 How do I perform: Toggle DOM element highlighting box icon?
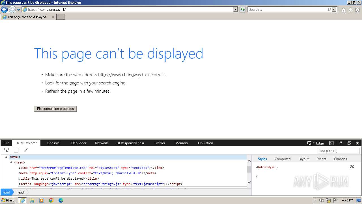16,150
